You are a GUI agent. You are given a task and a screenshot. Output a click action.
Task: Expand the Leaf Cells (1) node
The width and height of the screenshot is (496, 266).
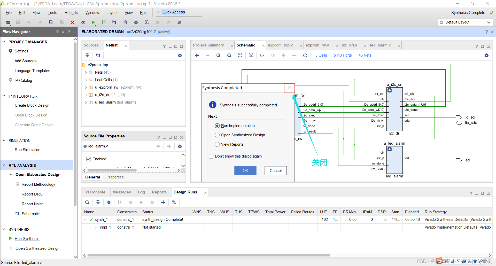[86, 80]
